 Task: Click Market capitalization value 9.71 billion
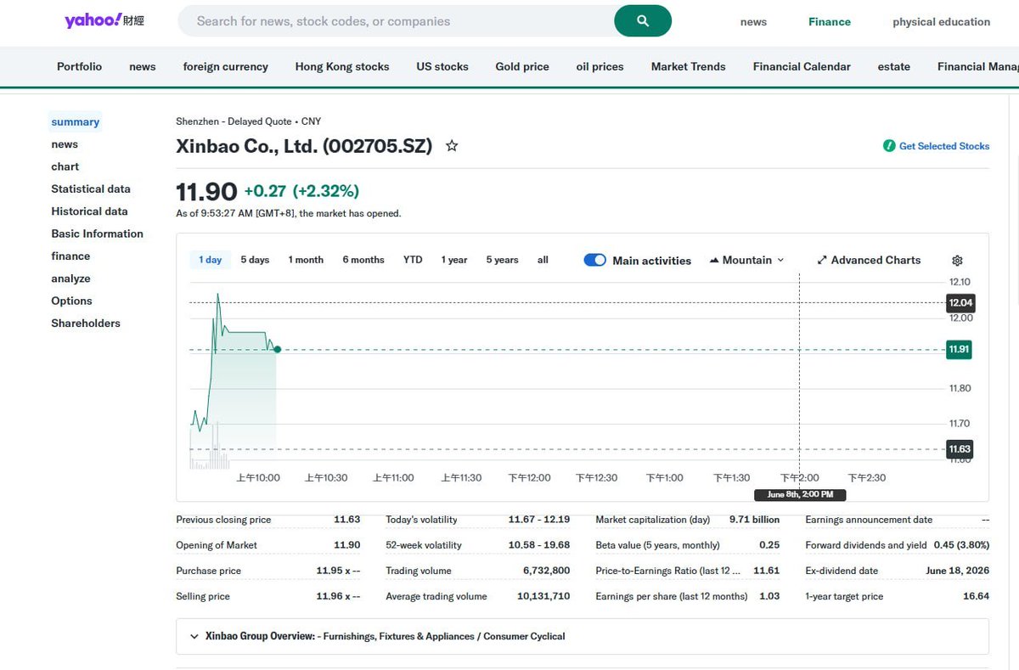pos(754,520)
